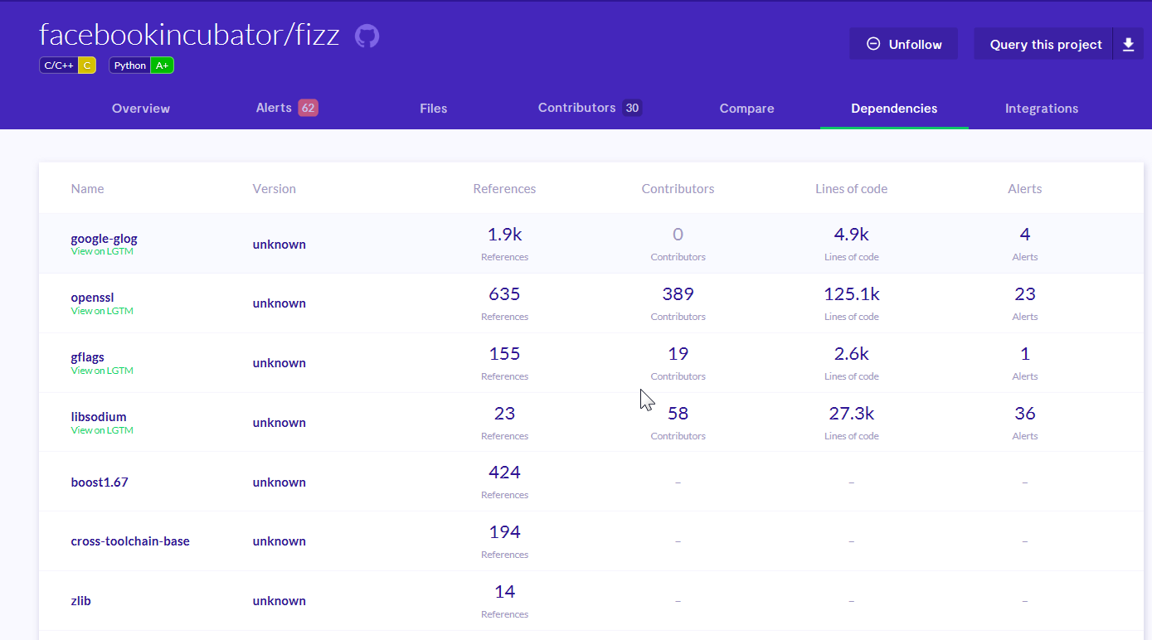Click the Unfollow button
This screenshot has height=640, width=1152.
(903, 44)
